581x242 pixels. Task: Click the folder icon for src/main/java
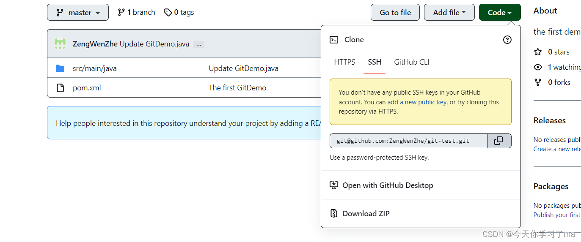pyautogui.click(x=60, y=68)
